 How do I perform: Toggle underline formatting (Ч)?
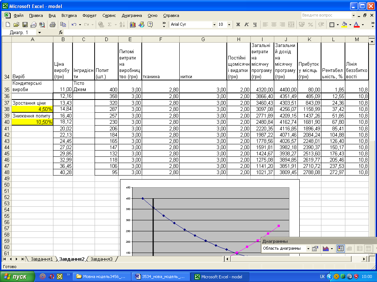tap(255, 25)
